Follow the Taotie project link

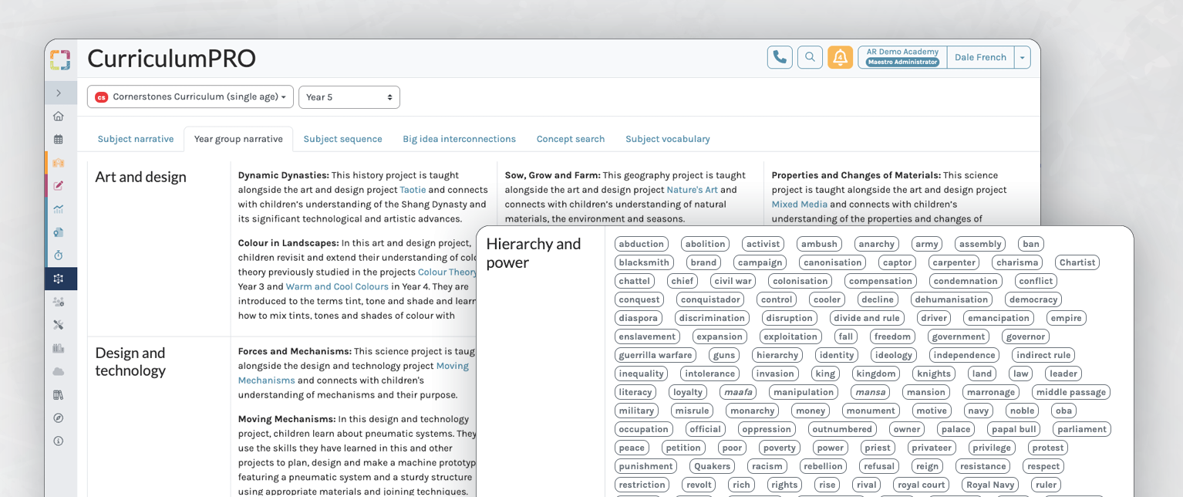[x=413, y=190]
